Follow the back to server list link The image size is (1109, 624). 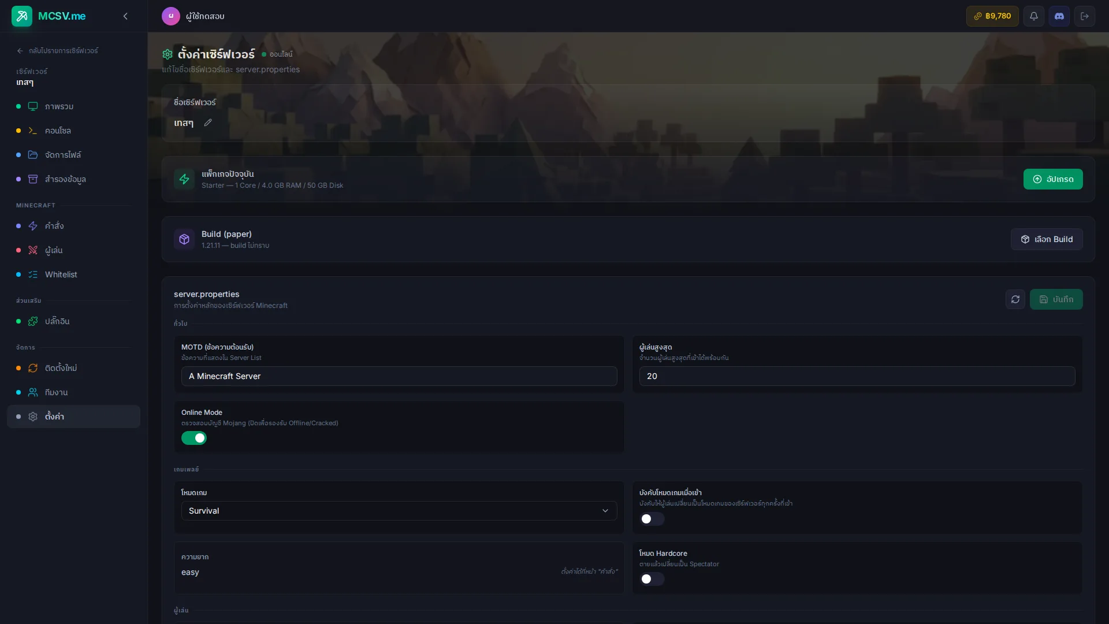58,51
